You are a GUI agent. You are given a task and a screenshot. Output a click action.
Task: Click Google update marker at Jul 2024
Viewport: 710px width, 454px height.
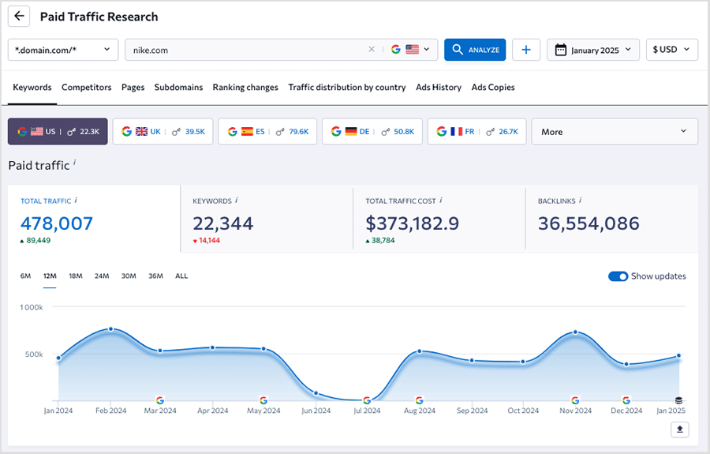(x=367, y=400)
